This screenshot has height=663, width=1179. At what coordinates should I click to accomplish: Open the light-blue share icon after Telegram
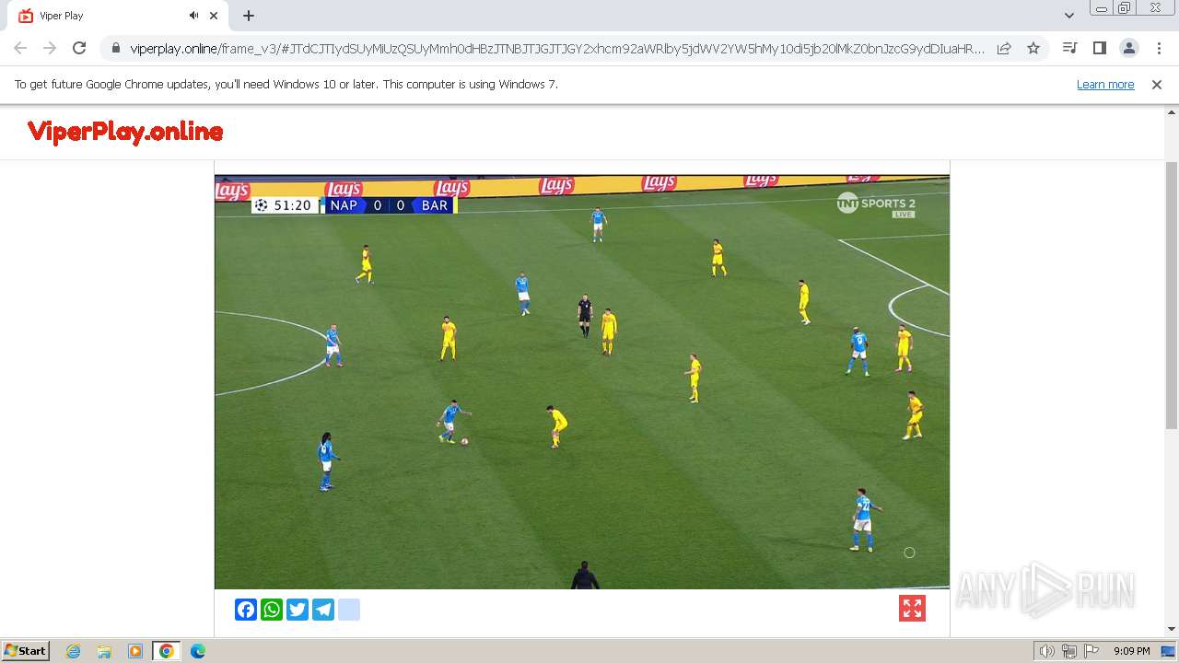(349, 610)
